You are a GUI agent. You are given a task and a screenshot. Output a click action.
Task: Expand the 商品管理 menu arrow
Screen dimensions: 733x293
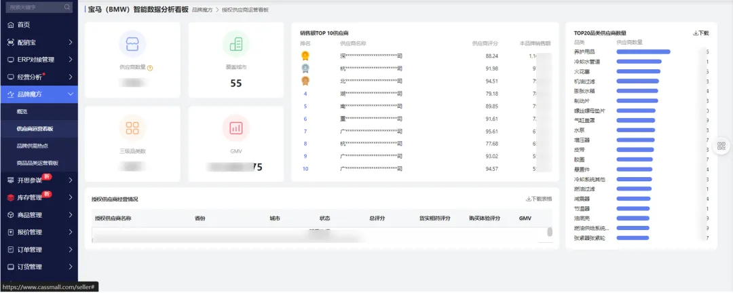point(70,215)
